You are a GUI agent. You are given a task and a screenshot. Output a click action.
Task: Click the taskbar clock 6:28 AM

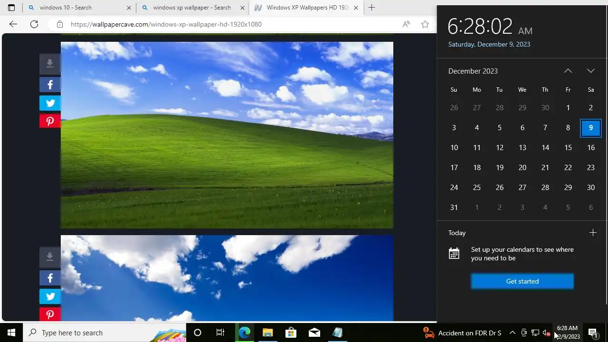point(567,332)
